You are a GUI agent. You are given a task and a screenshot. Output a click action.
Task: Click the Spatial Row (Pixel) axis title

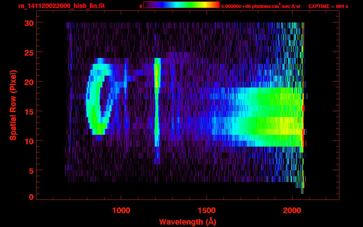pyautogui.click(x=13, y=105)
